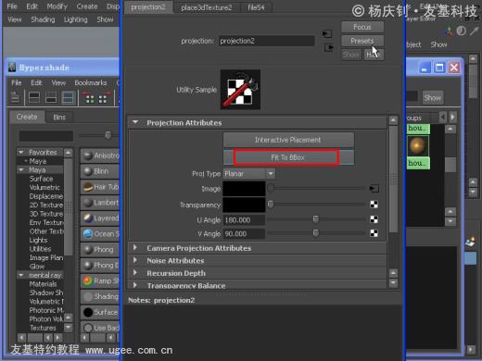Switch to the file54 tab
This screenshot has height=361, width=482.
click(256, 7)
